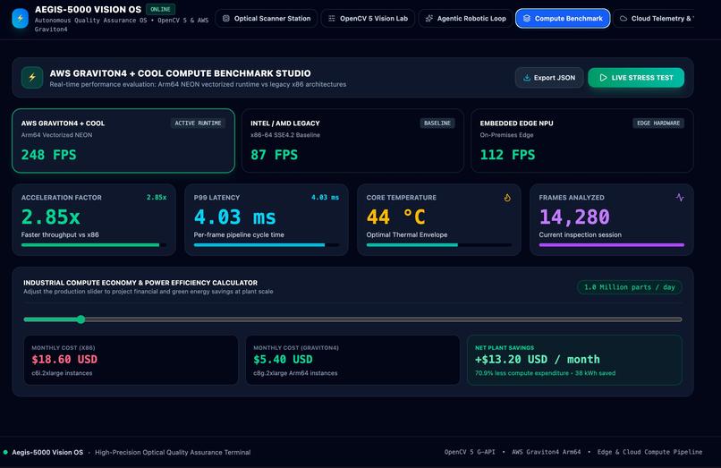This screenshot has height=468, width=721.
Task: Open the Agentic Robotic Loop tab
Action: point(465,19)
